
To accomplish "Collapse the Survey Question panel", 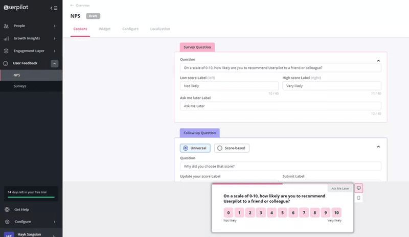I will (x=378, y=61).
